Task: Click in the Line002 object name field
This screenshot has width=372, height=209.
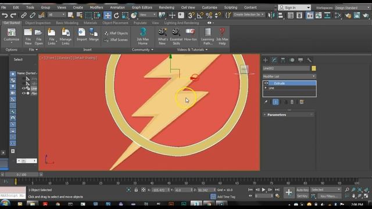Action: (286, 69)
